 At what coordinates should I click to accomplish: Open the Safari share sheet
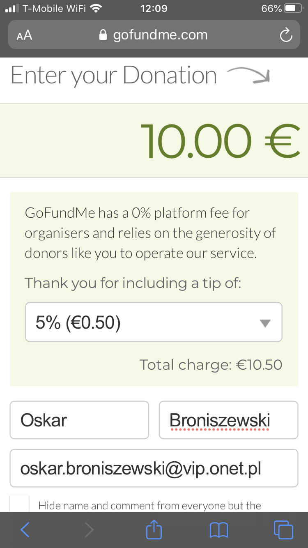(x=154, y=530)
